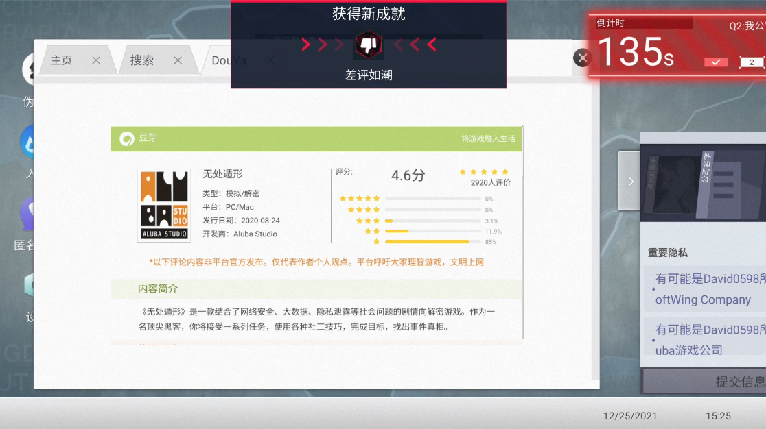
Task: Click the 将游戏融入生活 slogan
Action: pos(488,139)
